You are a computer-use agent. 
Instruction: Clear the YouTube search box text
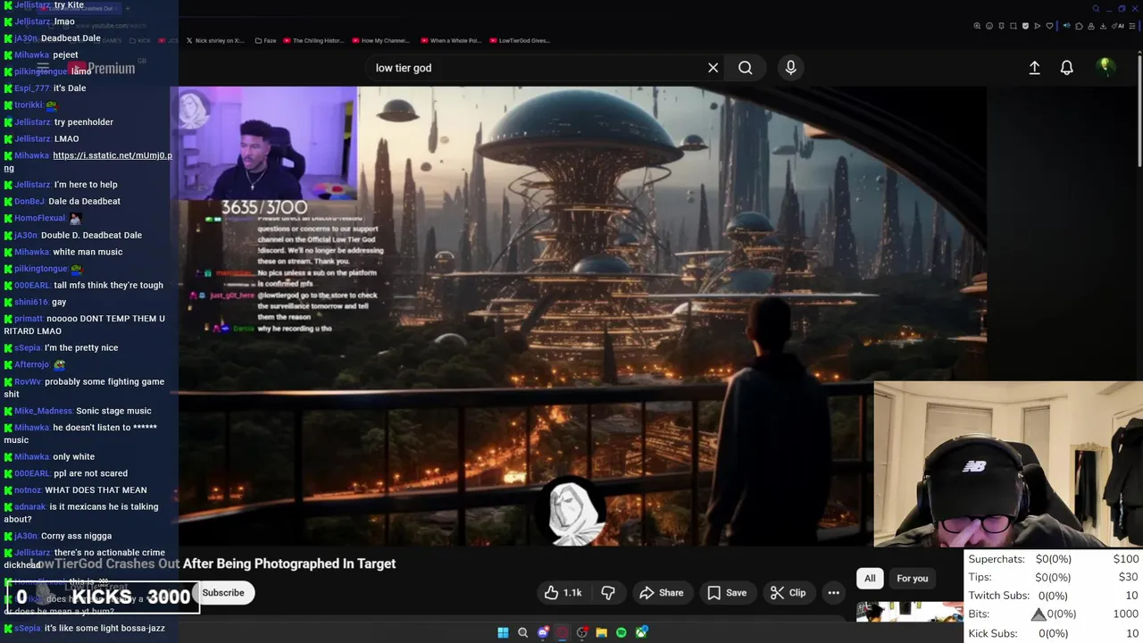click(x=713, y=68)
